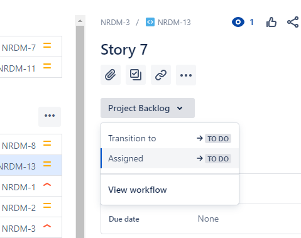
Task: Select issue NRDM-7 in the list
Action: [x=30, y=46]
